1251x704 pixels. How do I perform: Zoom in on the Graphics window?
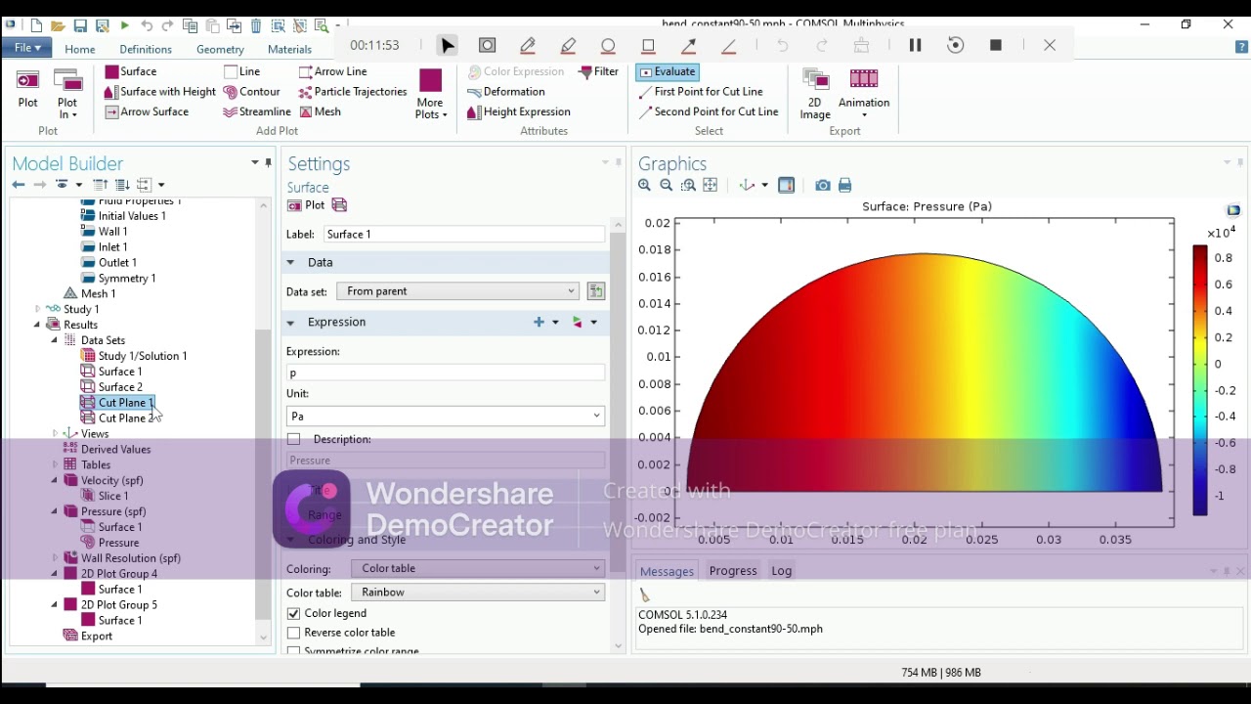coord(644,186)
